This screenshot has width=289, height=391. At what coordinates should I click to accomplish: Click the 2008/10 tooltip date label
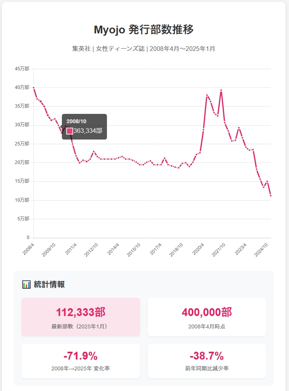[76, 122]
